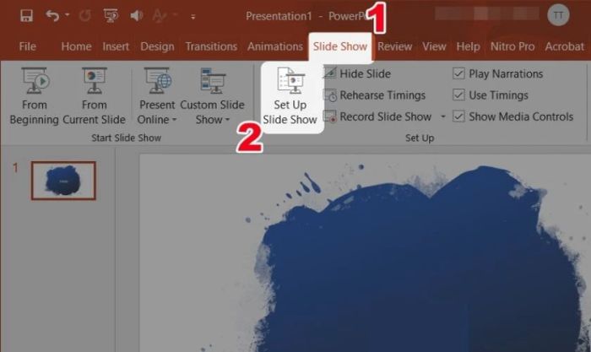The width and height of the screenshot is (591, 352).
Task: Open the File menu tab
Action: coord(28,46)
